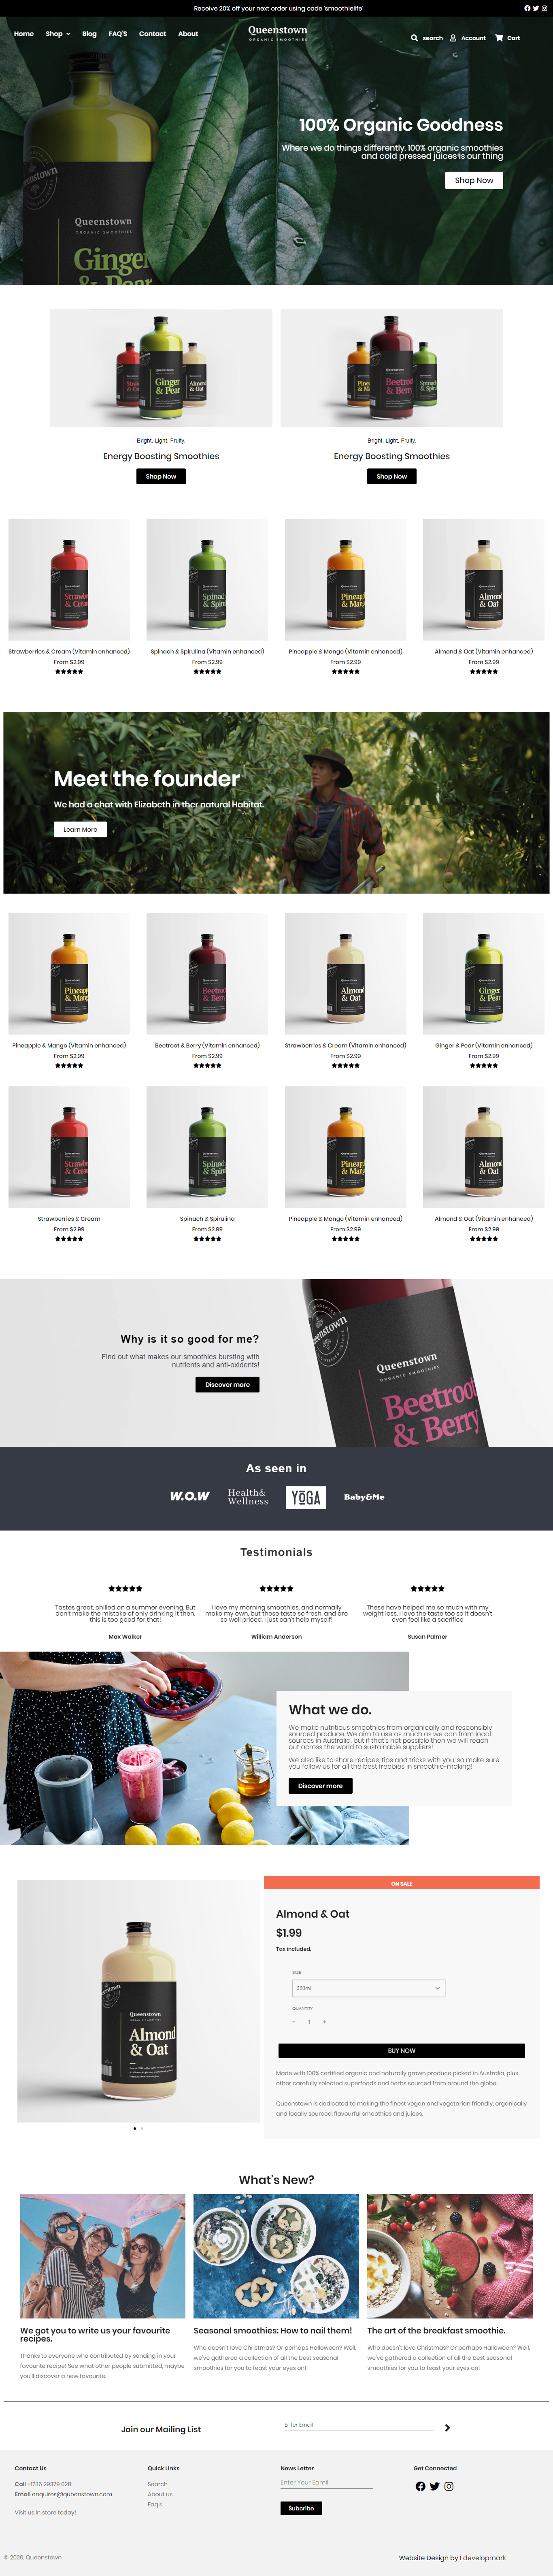Click Instagram icon in top announcement bar

544,8
